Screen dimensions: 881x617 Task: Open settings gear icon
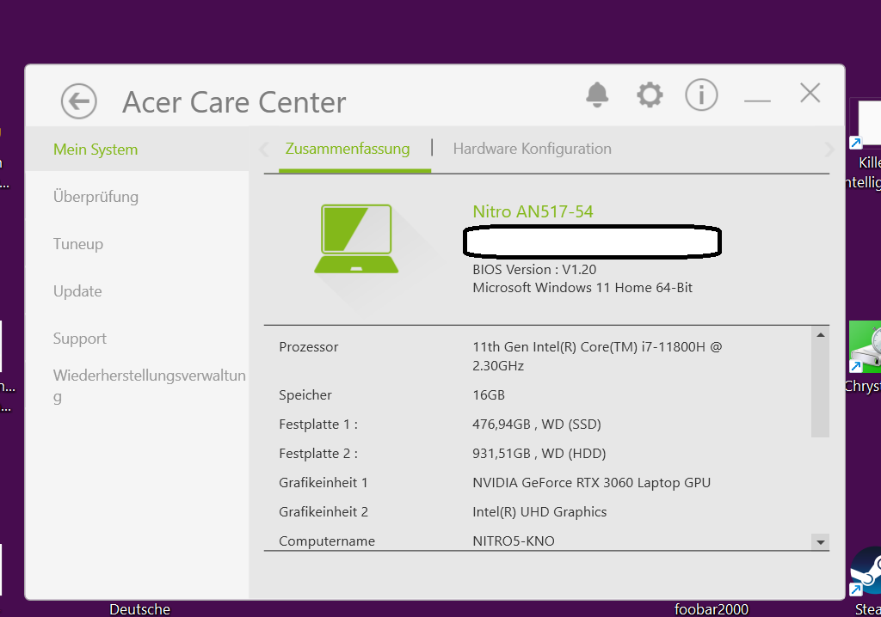(x=650, y=95)
